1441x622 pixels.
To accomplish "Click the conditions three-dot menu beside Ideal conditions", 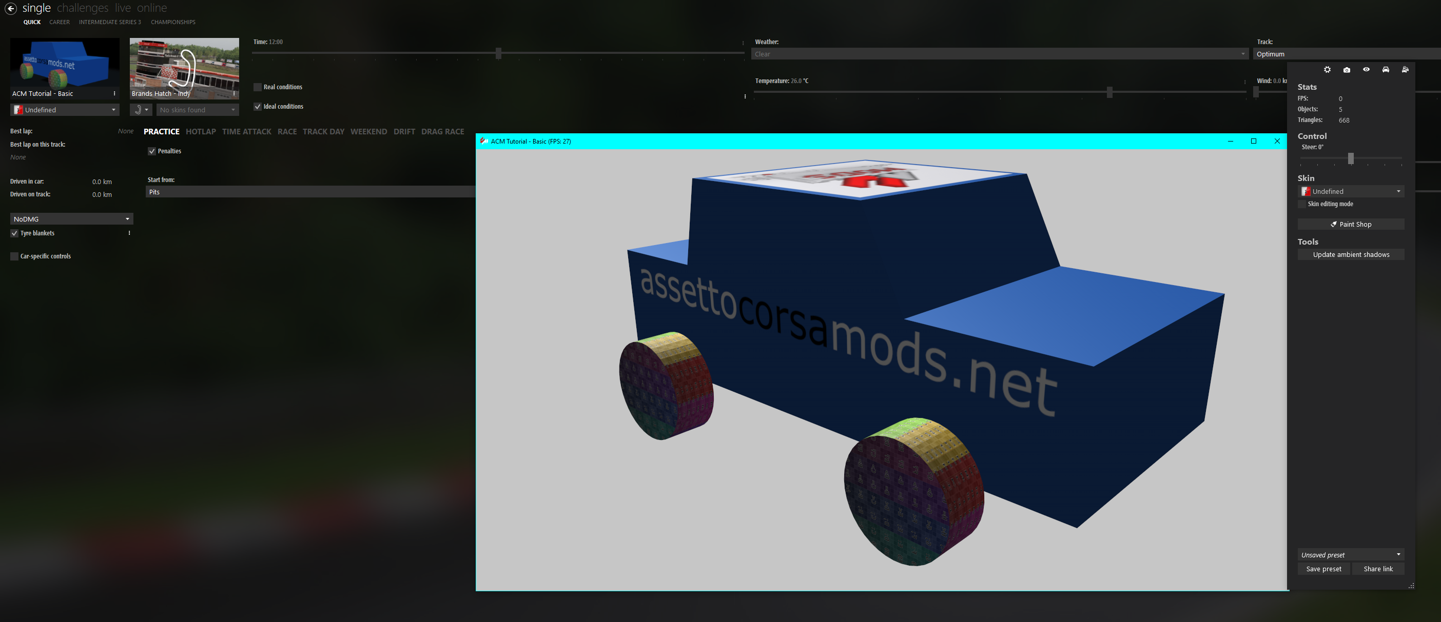I will (x=745, y=96).
